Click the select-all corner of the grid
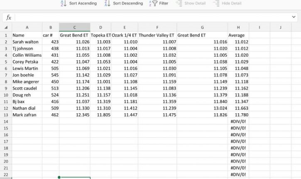Screen dimensions: 301x179 (x=6, y=27)
